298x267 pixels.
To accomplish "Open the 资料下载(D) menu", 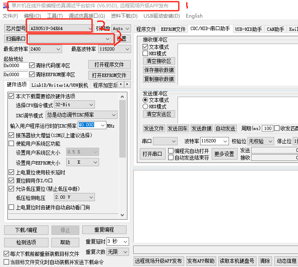I will pyautogui.click(x=124, y=16).
